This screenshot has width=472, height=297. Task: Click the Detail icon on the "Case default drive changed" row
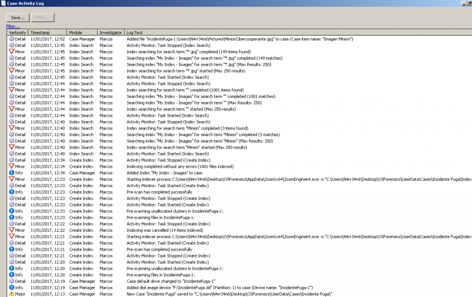coord(12,281)
